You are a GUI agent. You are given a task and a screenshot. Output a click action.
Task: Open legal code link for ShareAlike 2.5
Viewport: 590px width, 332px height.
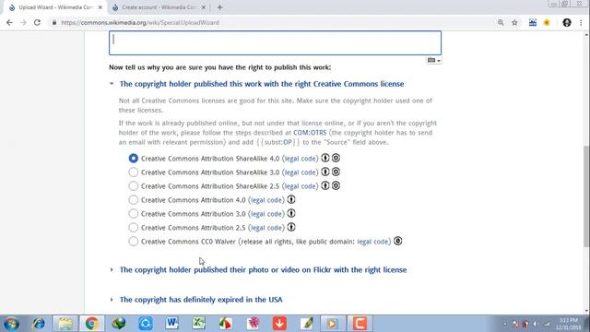pos(301,186)
